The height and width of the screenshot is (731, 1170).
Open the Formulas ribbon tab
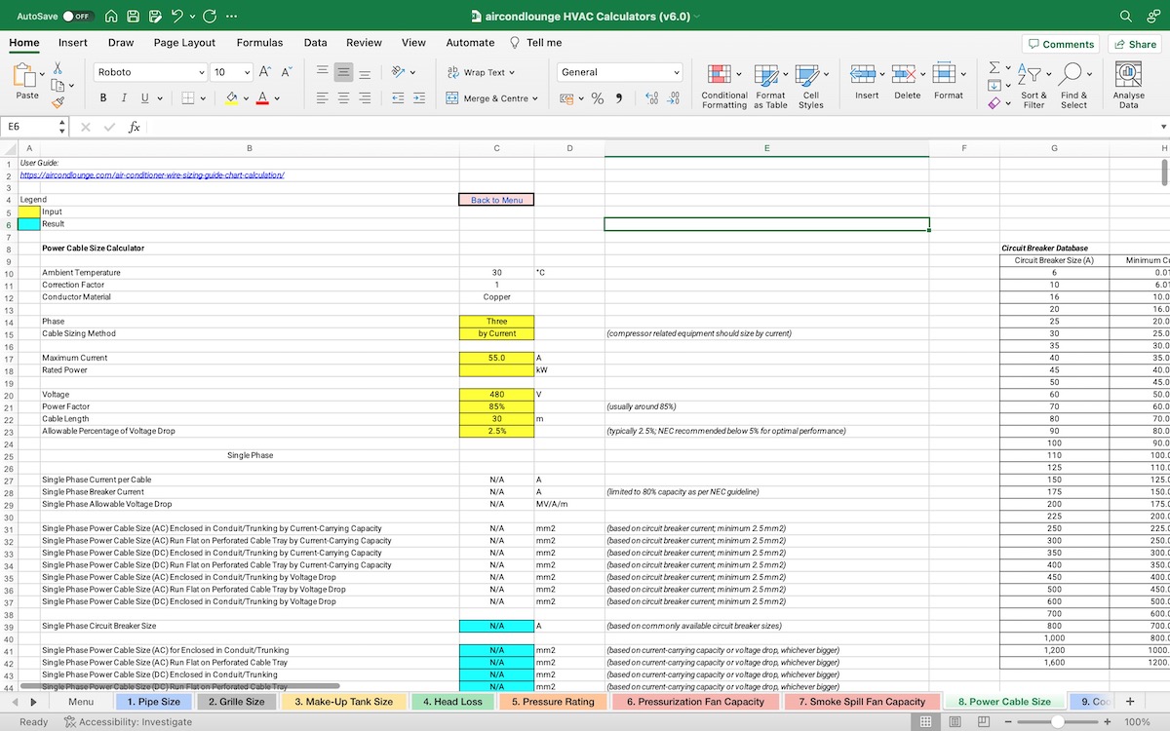click(259, 43)
